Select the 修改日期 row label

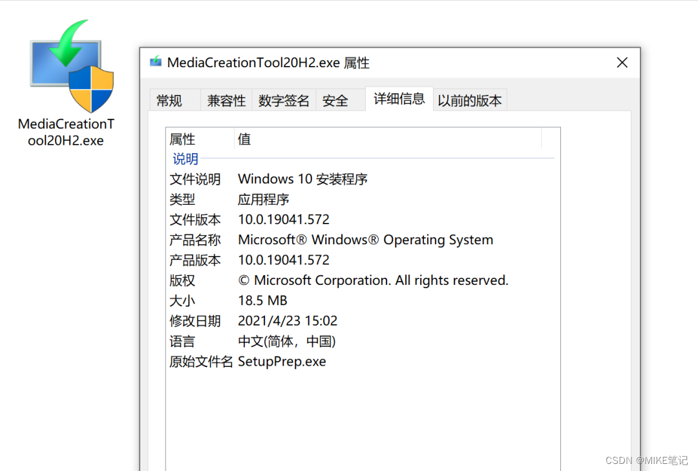click(x=195, y=321)
